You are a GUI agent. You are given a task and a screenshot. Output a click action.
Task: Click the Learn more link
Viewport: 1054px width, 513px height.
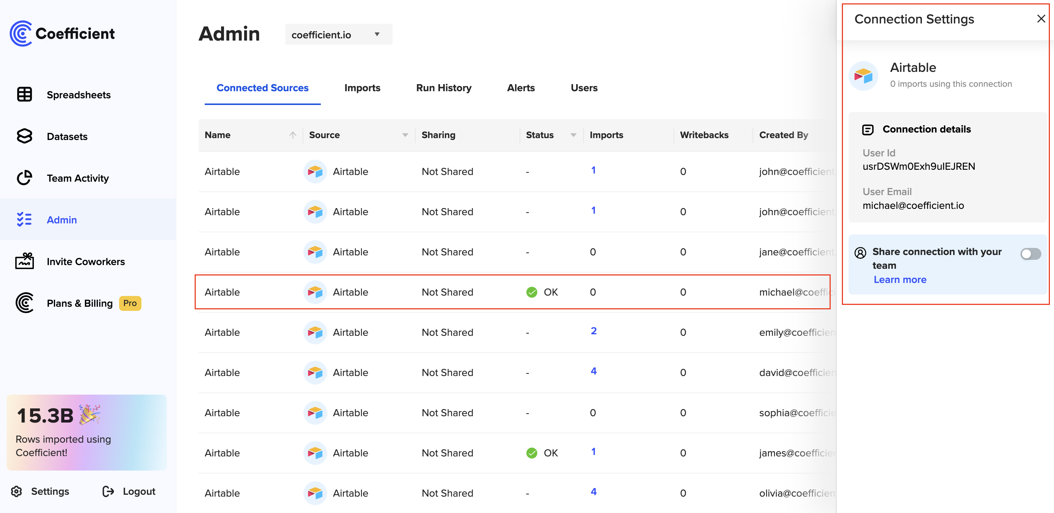tap(900, 279)
